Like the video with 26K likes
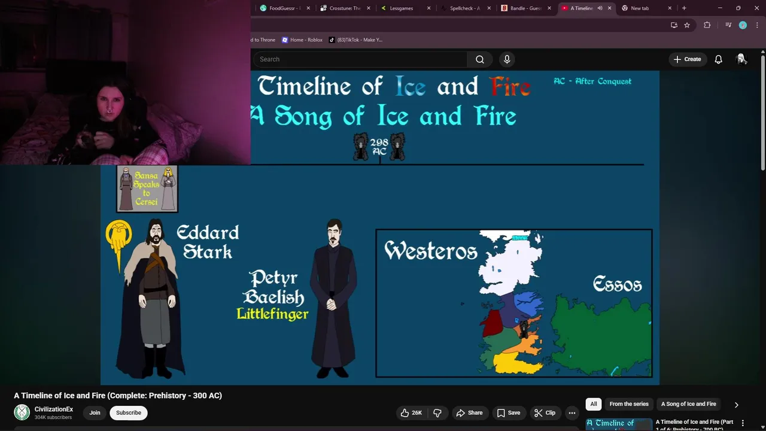The height and width of the screenshot is (431, 766). click(411, 412)
